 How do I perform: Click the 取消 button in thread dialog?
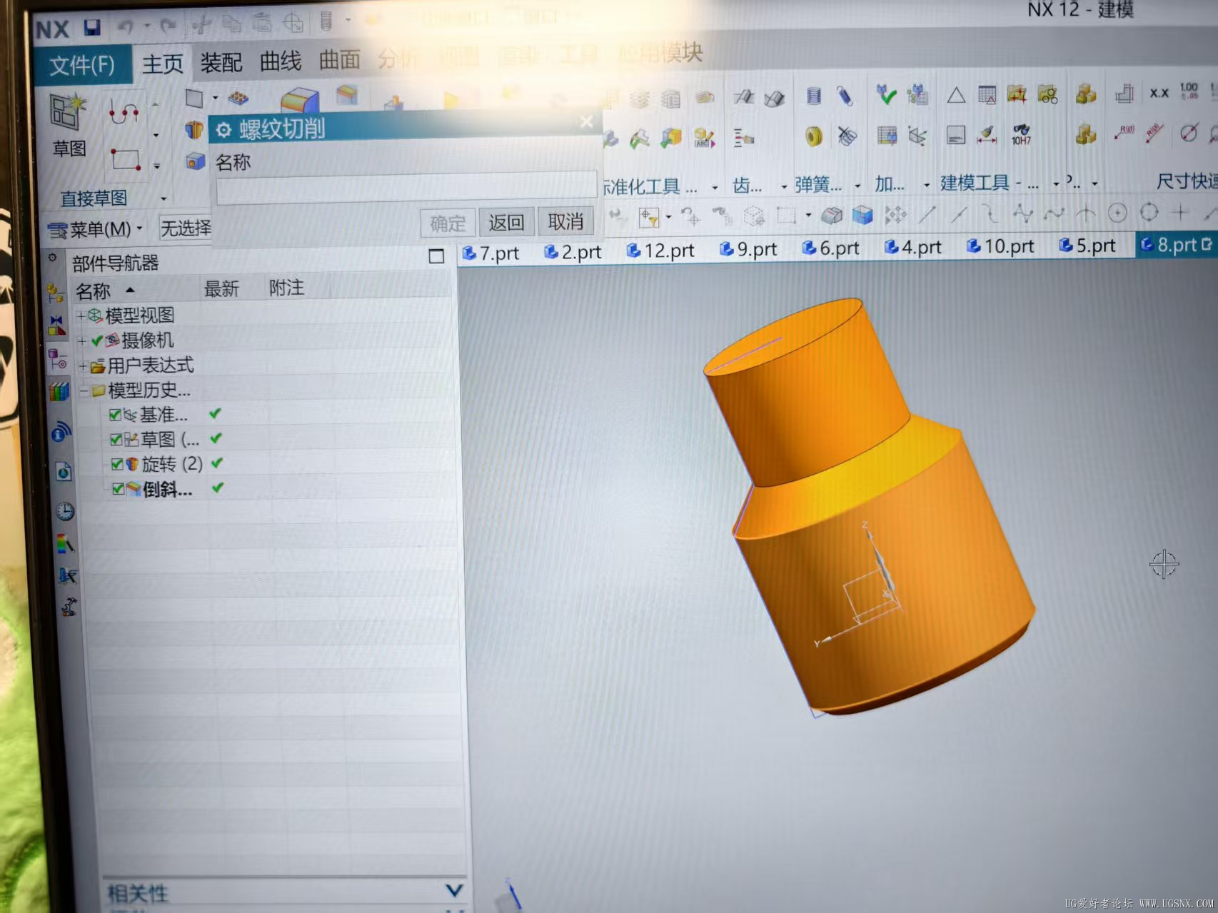pos(565,222)
